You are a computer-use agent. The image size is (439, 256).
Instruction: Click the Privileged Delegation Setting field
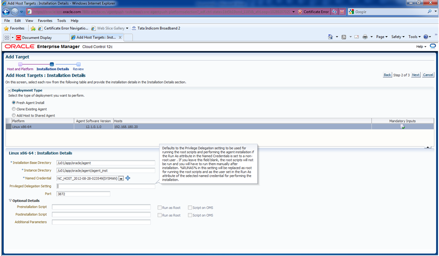[x=106, y=186]
